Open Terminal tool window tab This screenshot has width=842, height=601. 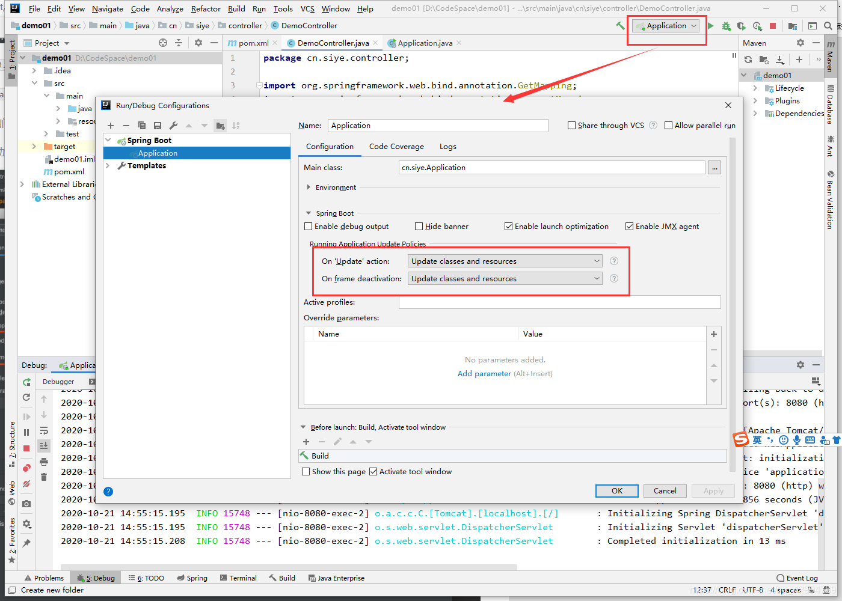tap(238, 578)
